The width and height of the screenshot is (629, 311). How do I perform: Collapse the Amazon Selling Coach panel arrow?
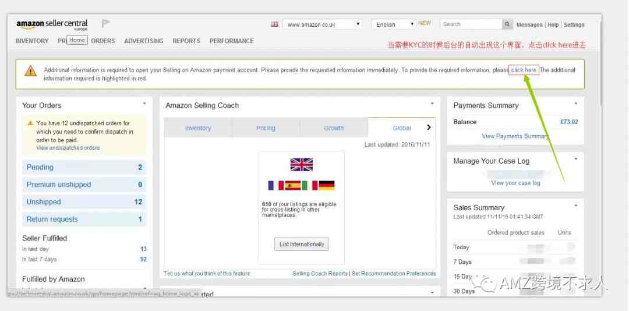(432, 104)
